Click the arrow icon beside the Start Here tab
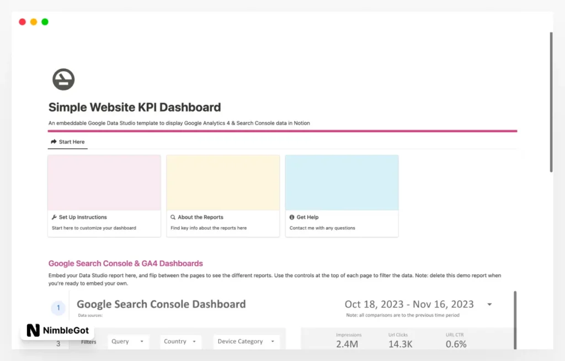565x361 pixels. coord(53,142)
